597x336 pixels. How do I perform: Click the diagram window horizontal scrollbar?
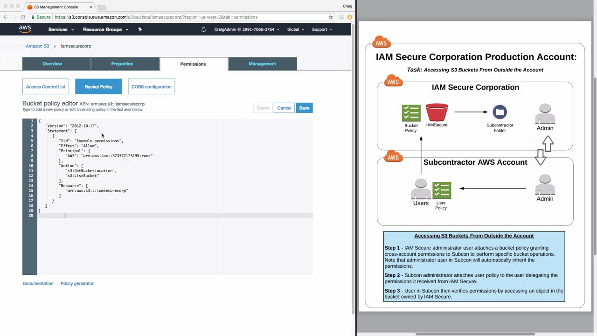pos(475,334)
